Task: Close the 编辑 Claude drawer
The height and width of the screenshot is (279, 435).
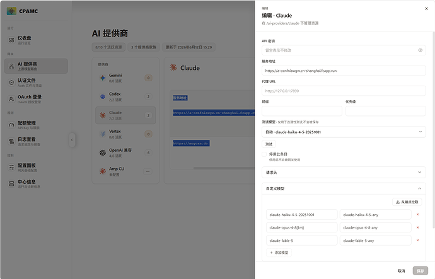Action: [426, 9]
